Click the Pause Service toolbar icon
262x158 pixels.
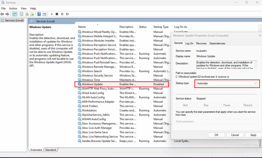coord(62,14)
